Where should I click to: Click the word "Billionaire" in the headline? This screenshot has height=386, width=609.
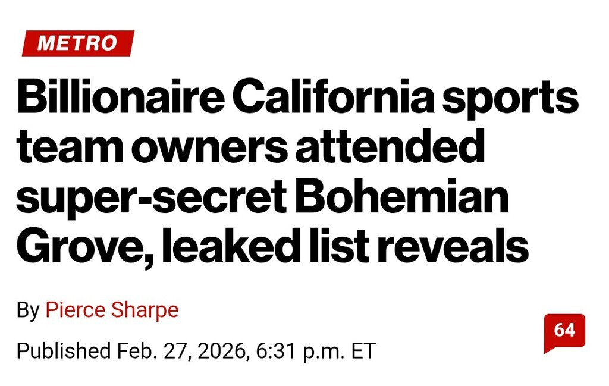pos(118,98)
